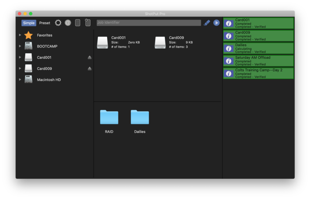This screenshot has height=199, width=310.
Task: Click the @ email notification icon
Action: click(x=68, y=23)
